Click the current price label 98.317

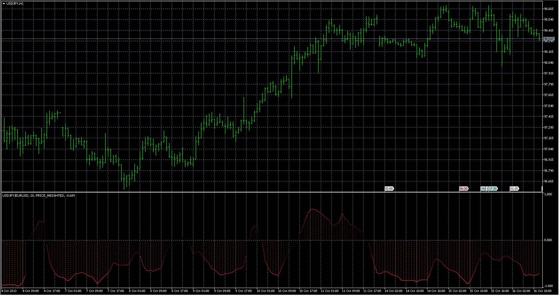tap(549, 39)
